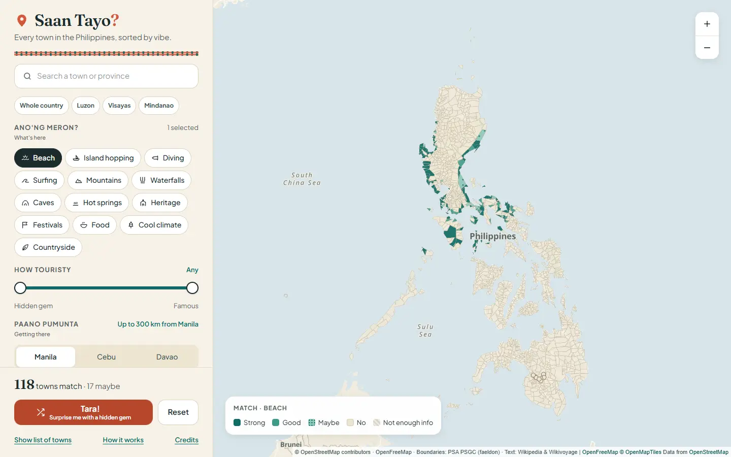
Task: Open the Credits link
Action: coord(187,440)
